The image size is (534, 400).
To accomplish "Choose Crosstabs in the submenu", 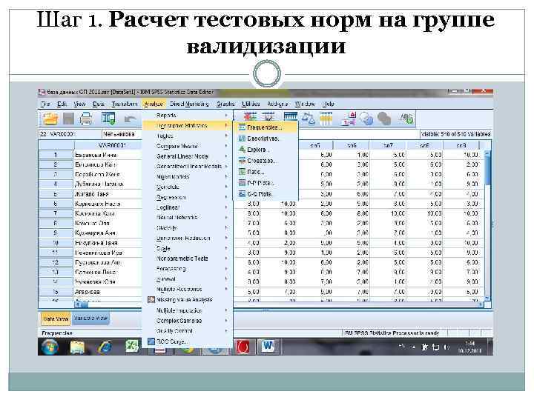I will pyautogui.click(x=266, y=161).
